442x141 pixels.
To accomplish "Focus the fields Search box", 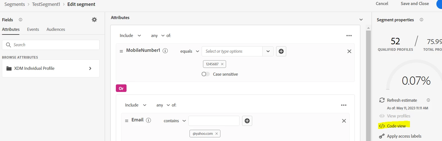I will tap(51, 45).
